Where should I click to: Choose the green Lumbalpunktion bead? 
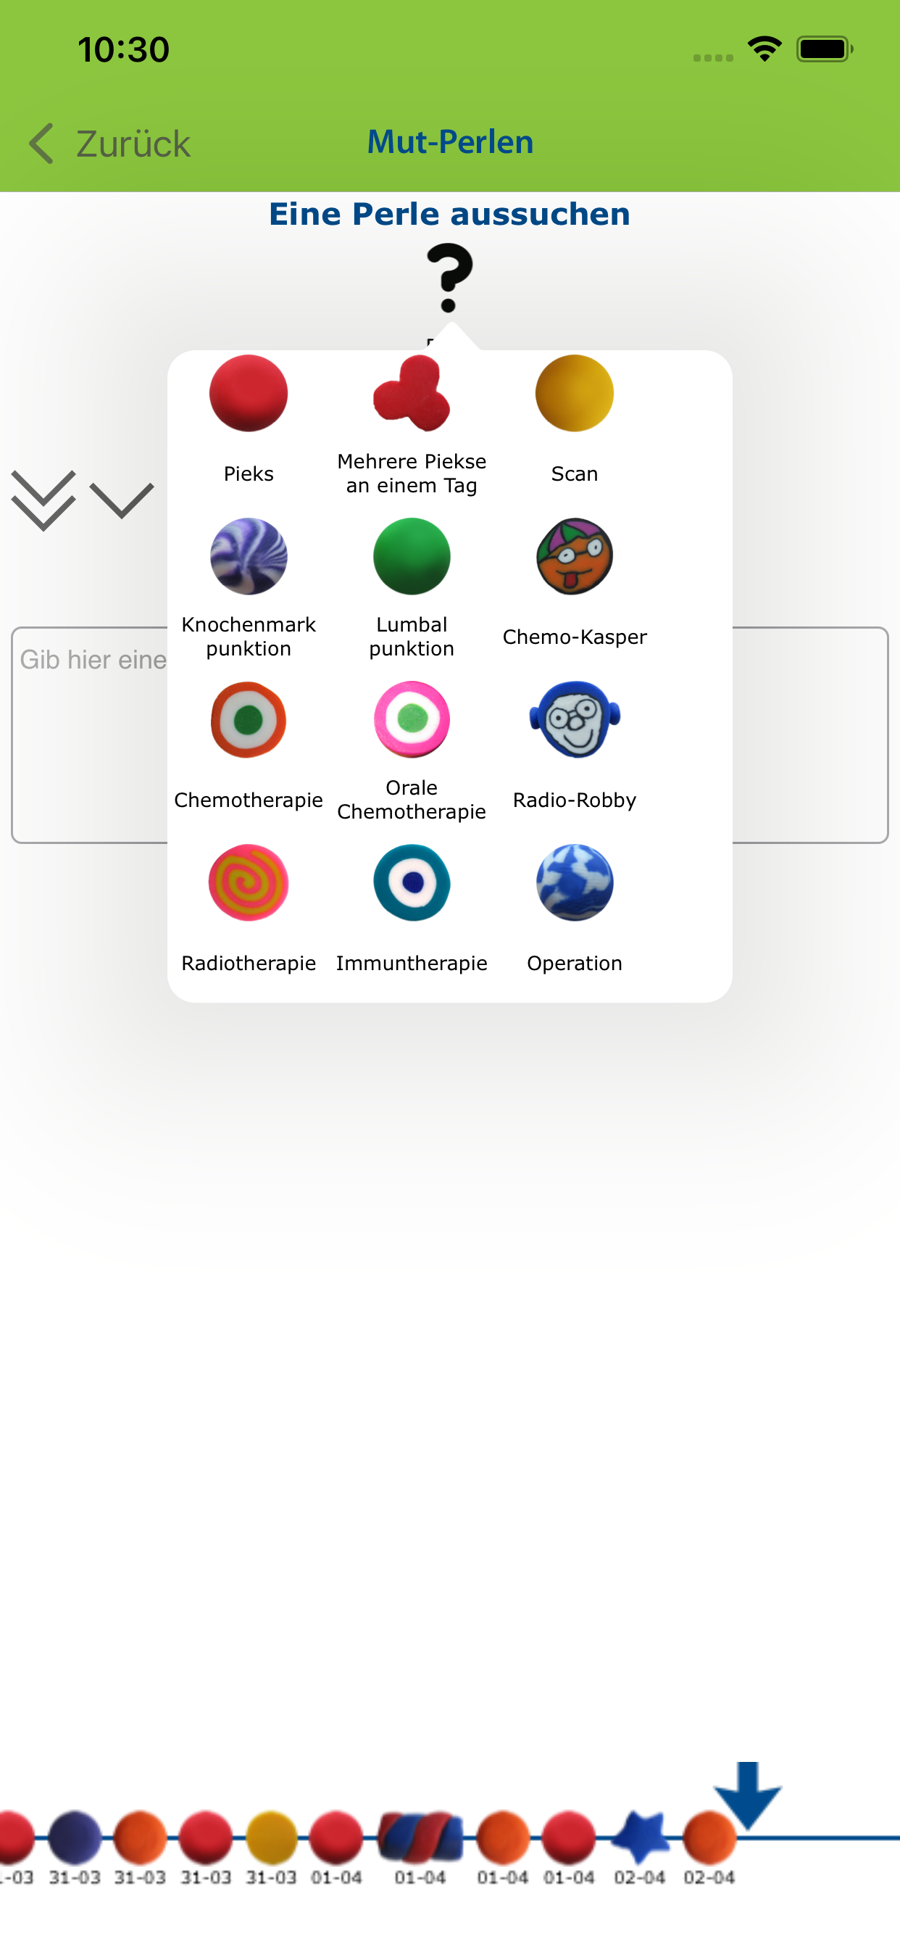tap(412, 556)
